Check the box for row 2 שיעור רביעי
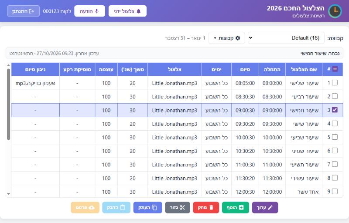The image size is (349, 223). 335,96
